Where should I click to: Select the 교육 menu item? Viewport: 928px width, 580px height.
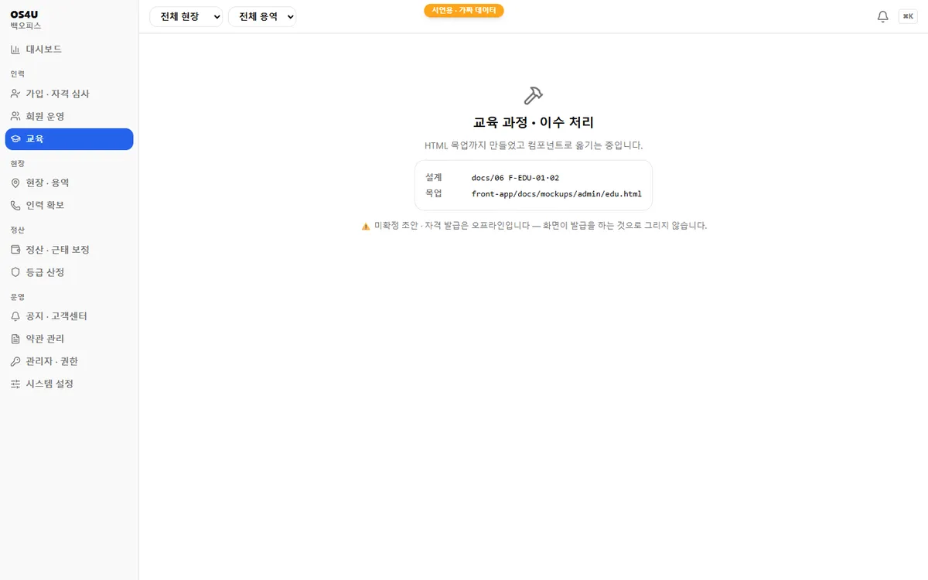coord(70,139)
